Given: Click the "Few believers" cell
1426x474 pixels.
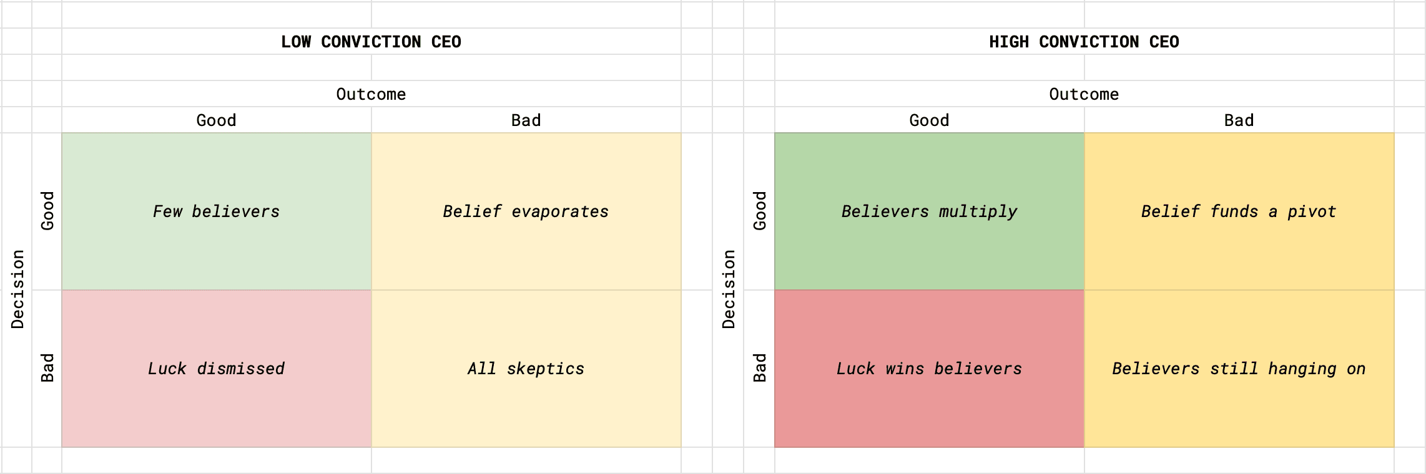Looking at the screenshot, I should point(216,211).
